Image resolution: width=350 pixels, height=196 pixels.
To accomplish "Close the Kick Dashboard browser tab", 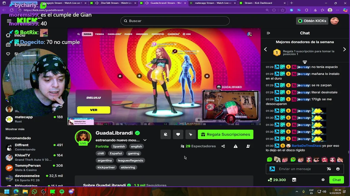I will 284,3.
